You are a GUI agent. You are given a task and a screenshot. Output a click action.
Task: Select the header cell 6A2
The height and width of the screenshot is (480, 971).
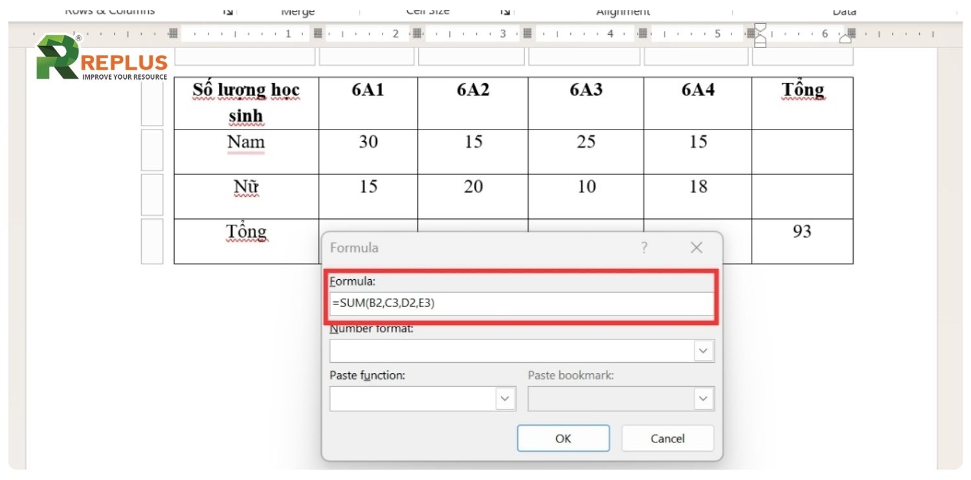(473, 103)
